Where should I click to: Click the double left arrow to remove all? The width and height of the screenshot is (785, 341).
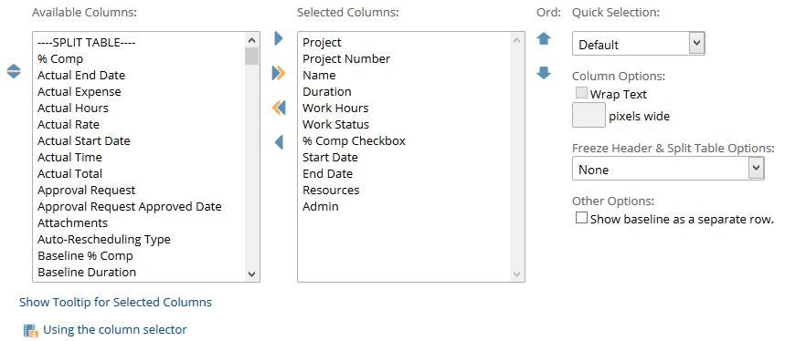coord(279,108)
